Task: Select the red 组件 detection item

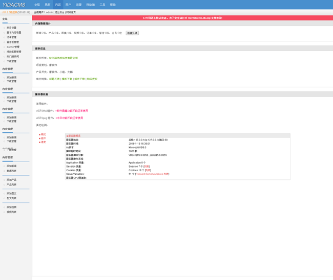Action: point(43,138)
